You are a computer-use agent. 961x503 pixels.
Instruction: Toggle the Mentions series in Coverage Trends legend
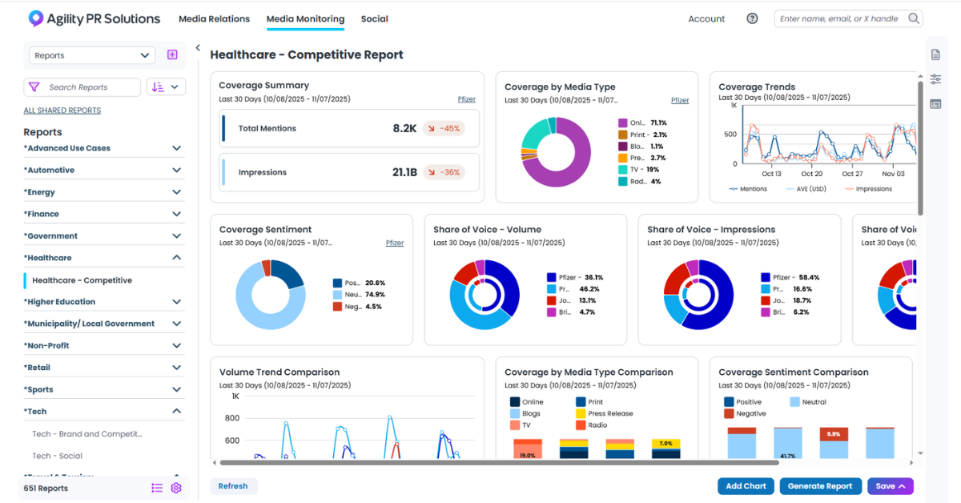coord(748,189)
